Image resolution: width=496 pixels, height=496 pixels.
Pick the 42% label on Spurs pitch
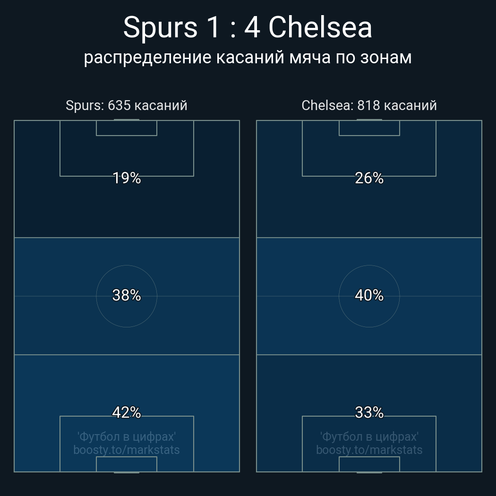(127, 412)
